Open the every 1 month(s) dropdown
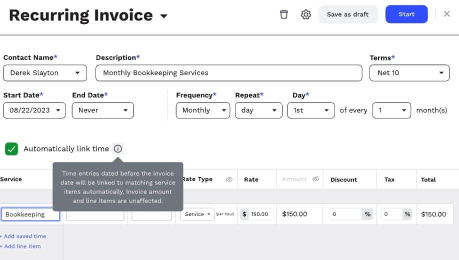459x260 pixels. click(x=391, y=110)
